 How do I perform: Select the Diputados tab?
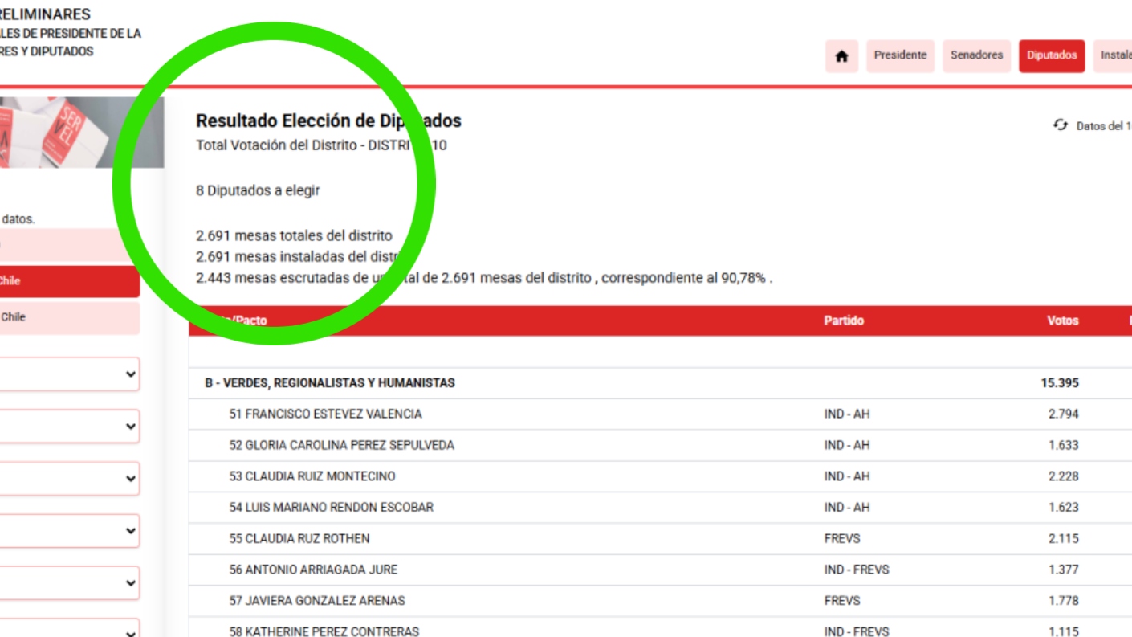(x=1051, y=56)
